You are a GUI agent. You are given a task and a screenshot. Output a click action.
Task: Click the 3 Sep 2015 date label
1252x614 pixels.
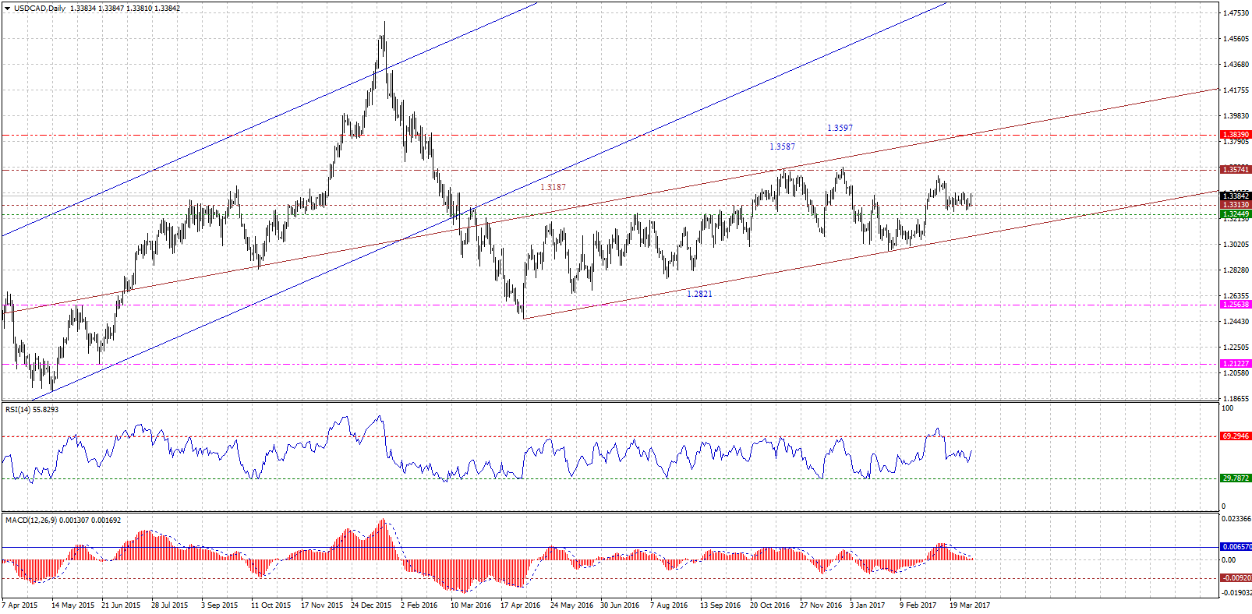coord(220,605)
